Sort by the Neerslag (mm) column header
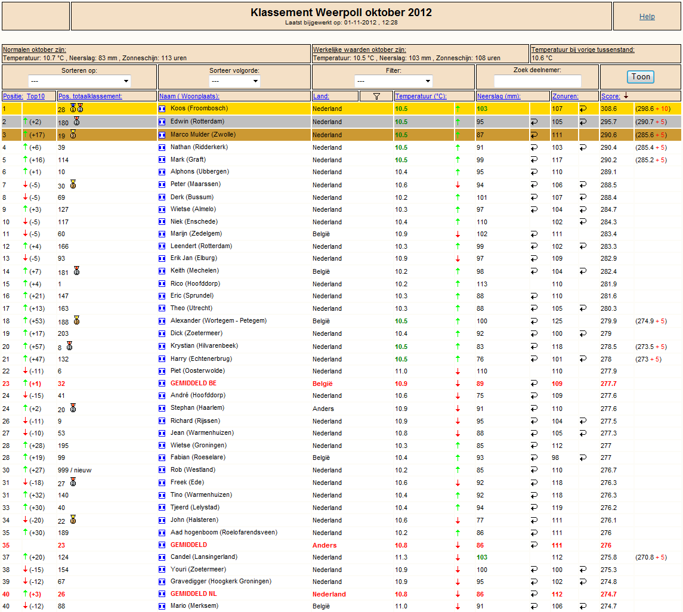 [499, 96]
